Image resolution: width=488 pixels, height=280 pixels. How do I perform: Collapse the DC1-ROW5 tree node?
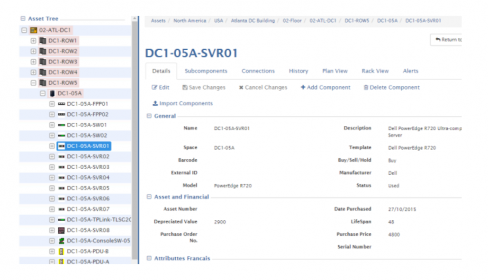(33, 83)
